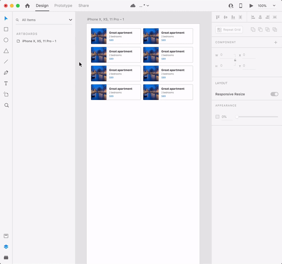Open the zoom level dropdown arrow

pos(274,6)
